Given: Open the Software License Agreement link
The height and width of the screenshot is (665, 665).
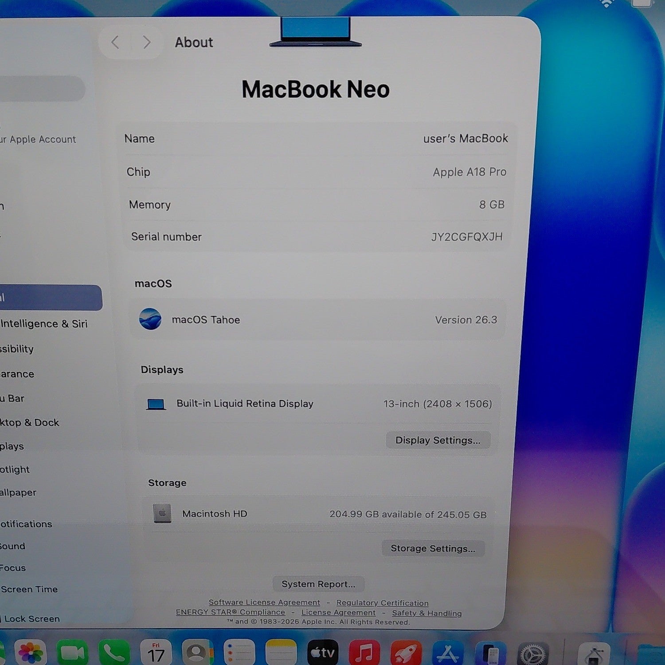Looking at the screenshot, I should 264,602.
